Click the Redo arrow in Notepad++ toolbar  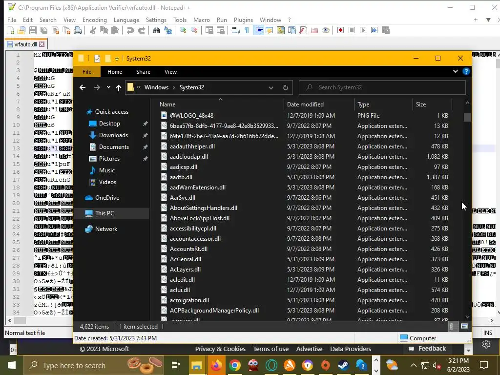coord(142,30)
